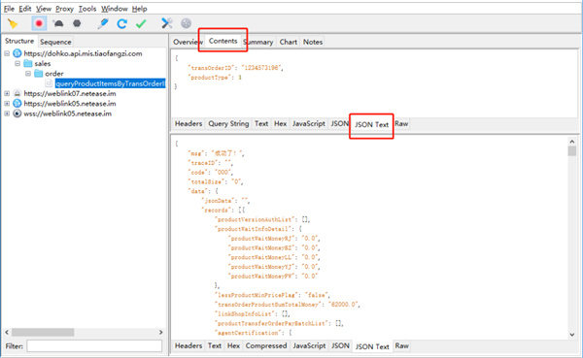Open response pane Headers tab beside Text
The height and width of the screenshot is (358, 583).
coord(189,345)
